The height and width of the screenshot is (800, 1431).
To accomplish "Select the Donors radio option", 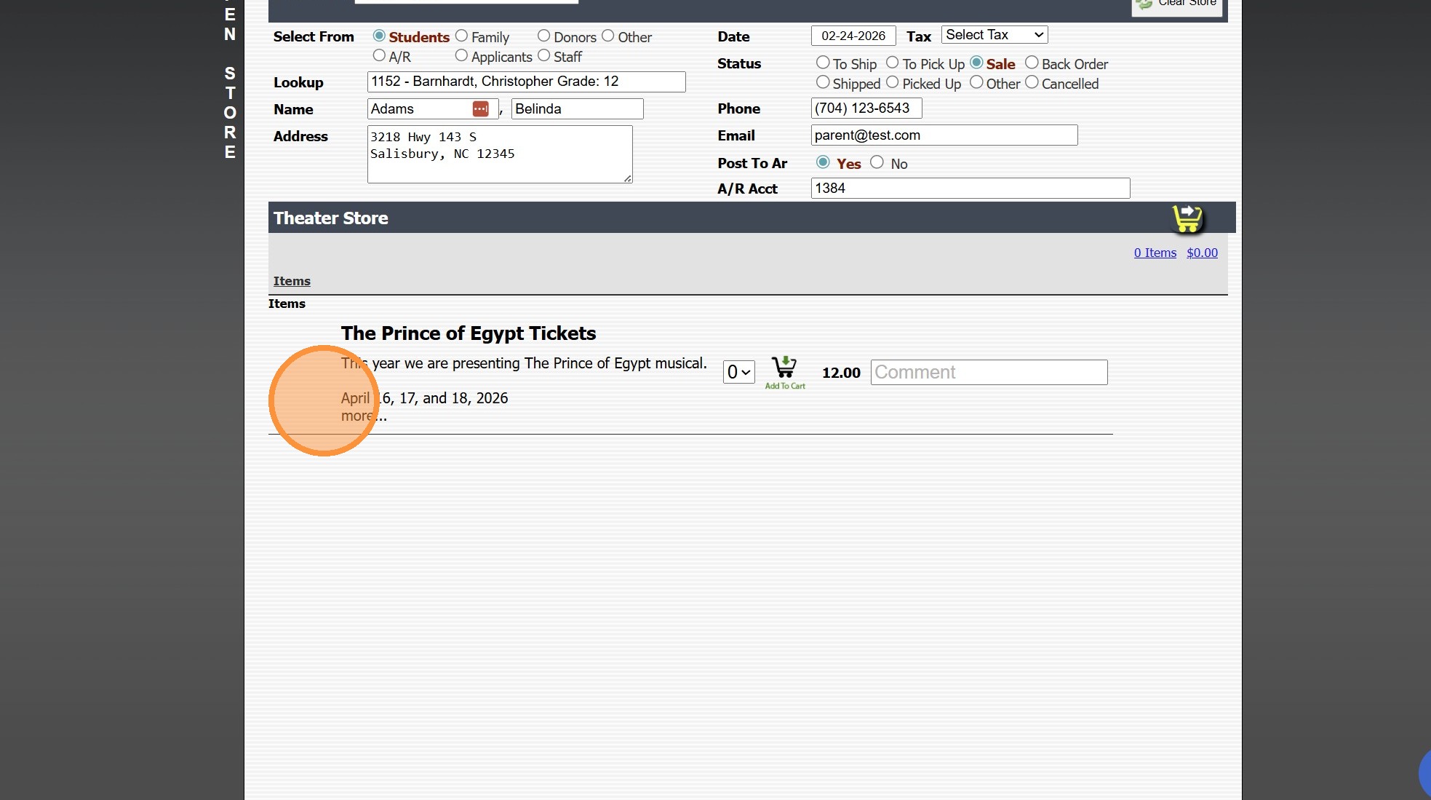I will click(543, 36).
